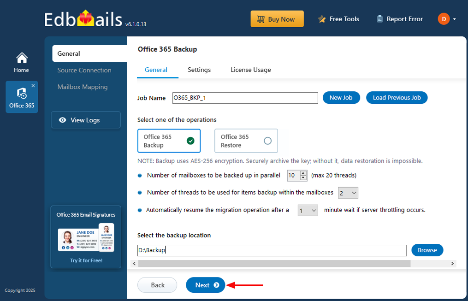Open Office 365 Email Signatures ad thumbnail
468x301 pixels.
coord(86,237)
